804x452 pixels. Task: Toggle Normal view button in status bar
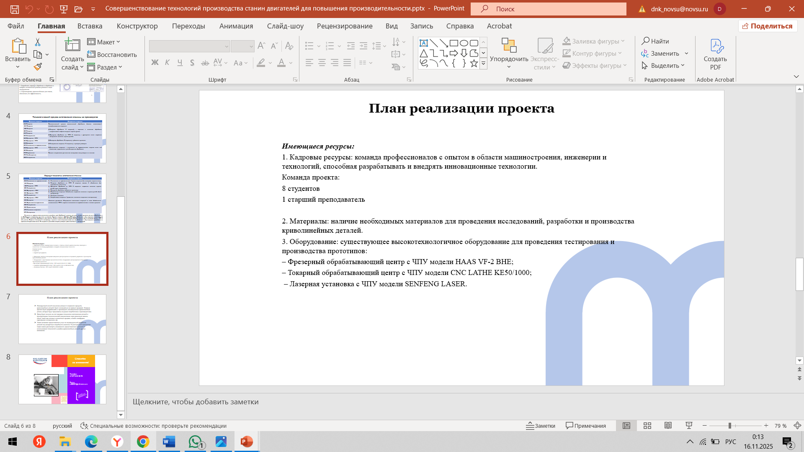pos(626,426)
